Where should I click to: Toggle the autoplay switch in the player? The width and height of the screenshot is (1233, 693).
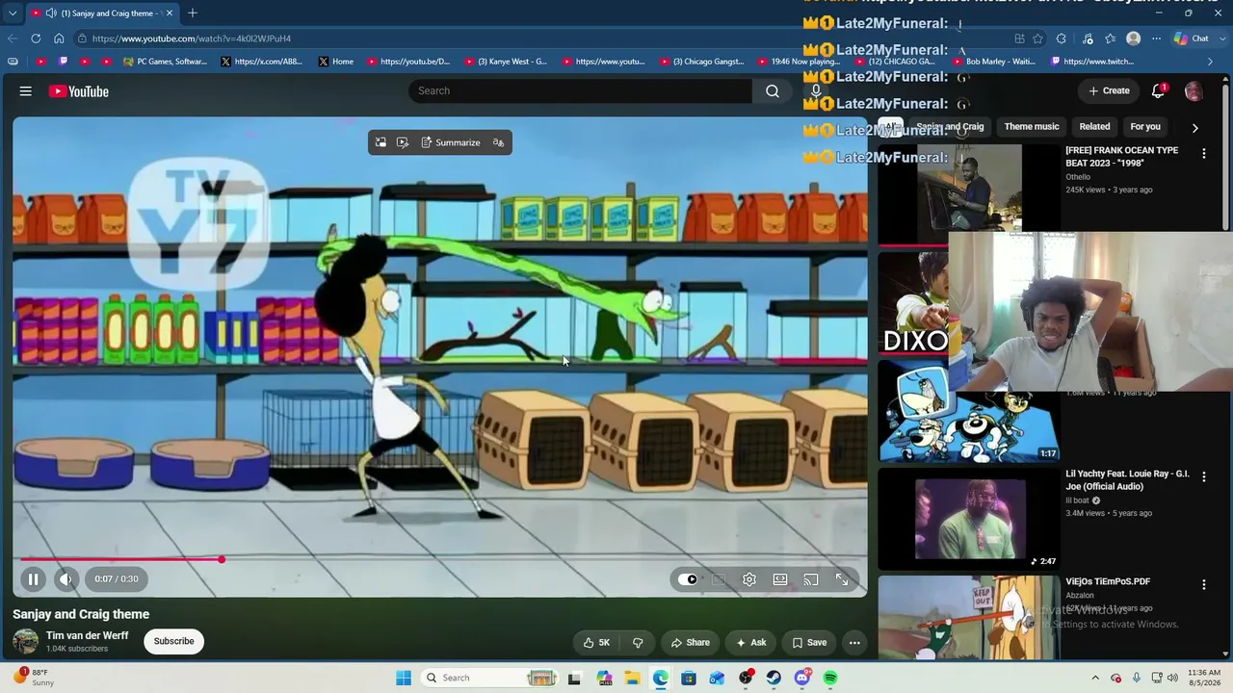click(688, 579)
